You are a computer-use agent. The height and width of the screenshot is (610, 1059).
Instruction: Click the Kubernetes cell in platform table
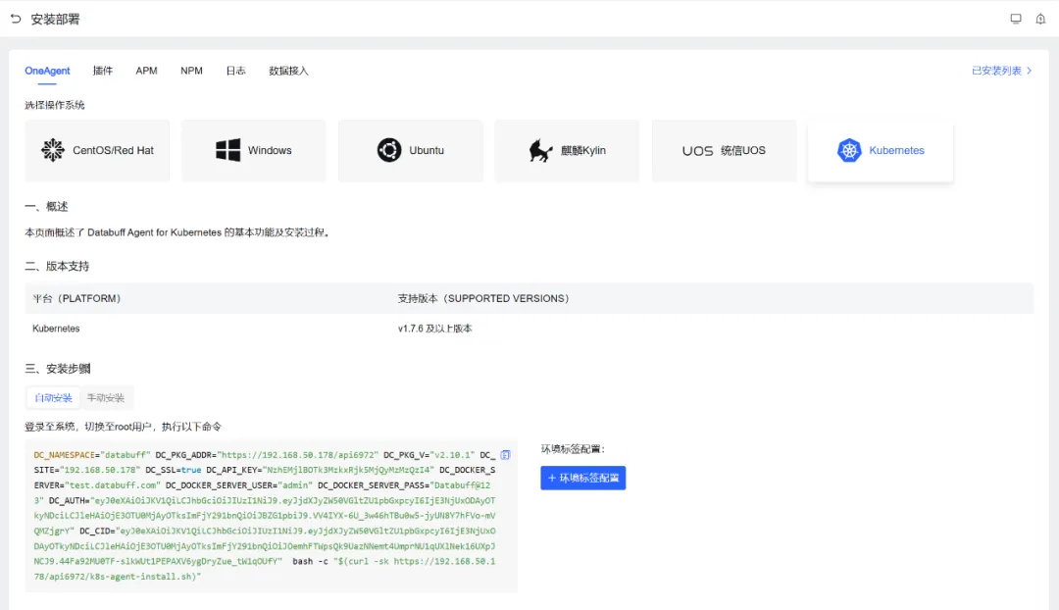56,329
